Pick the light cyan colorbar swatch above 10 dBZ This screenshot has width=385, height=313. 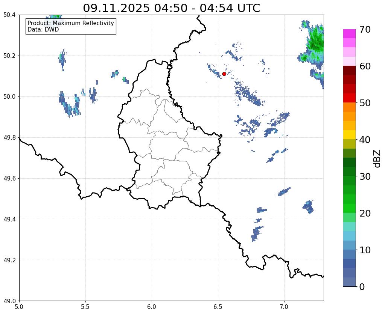click(349, 236)
